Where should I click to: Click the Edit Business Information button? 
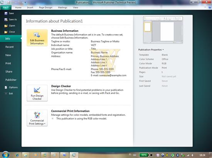point(37,38)
